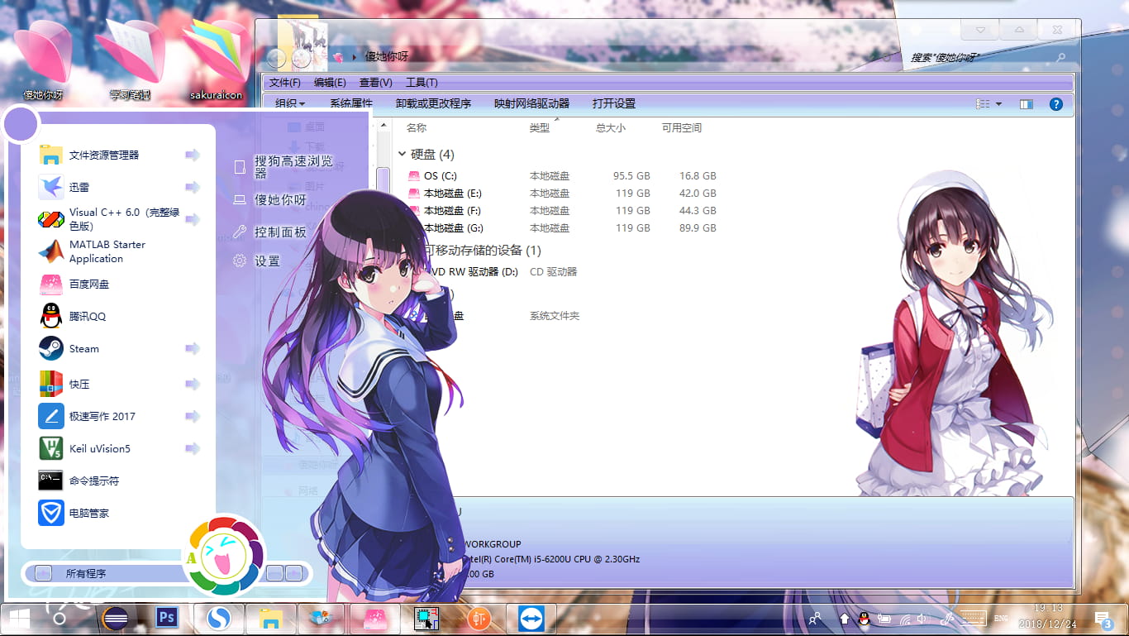Open Steam from the Start menu
Image resolution: width=1129 pixels, height=636 pixels.
83,348
